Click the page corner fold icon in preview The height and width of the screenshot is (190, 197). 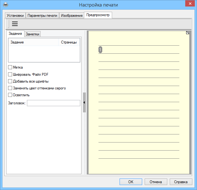tap(188, 33)
